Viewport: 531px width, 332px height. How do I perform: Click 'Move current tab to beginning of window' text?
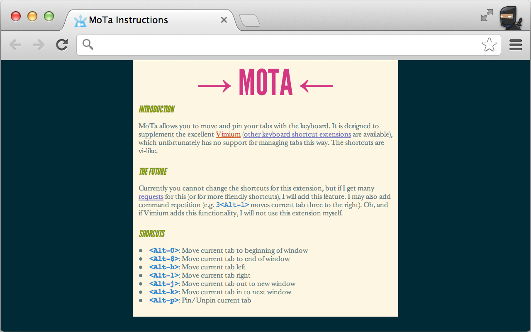245,251
